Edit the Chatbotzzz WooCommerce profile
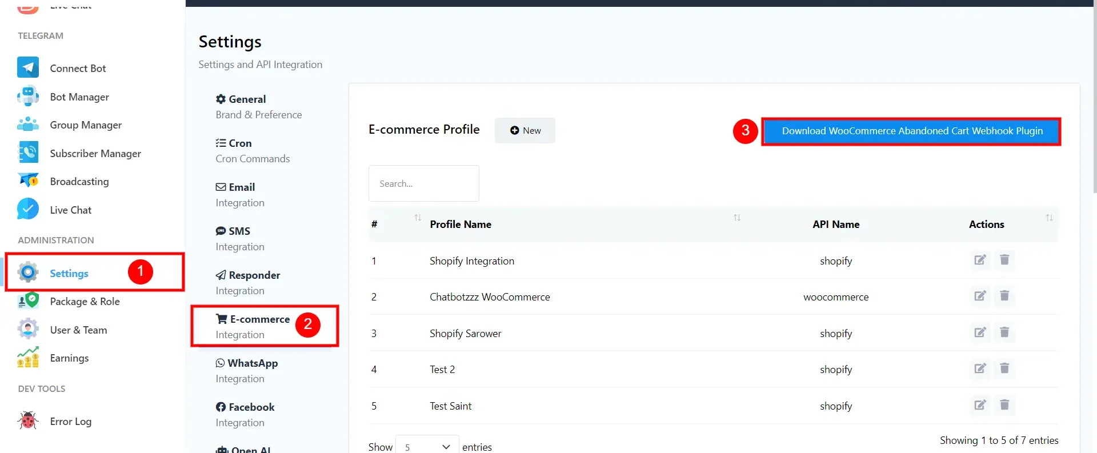The width and height of the screenshot is (1097, 453). [x=980, y=296]
